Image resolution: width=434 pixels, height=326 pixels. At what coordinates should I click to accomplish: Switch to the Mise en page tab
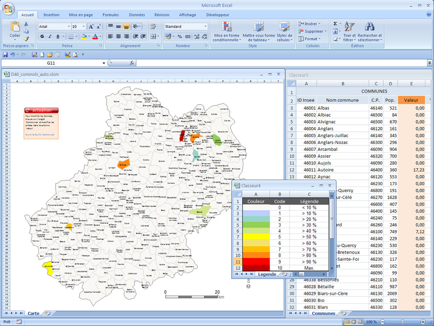[81, 14]
